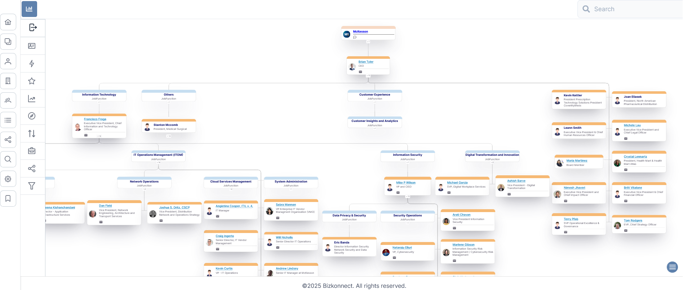Open the round hamburger menu button

click(672, 267)
